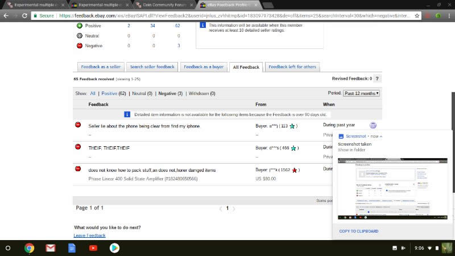Open Gmail from the shelf

(x=51, y=248)
